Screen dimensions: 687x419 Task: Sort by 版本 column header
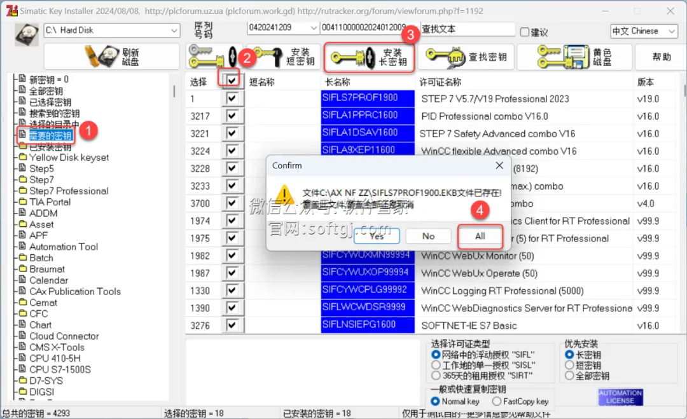click(x=646, y=82)
